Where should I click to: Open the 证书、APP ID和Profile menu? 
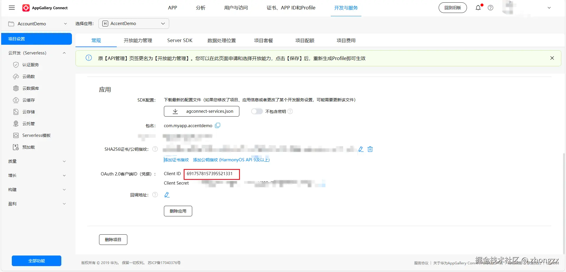coord(291,8)
